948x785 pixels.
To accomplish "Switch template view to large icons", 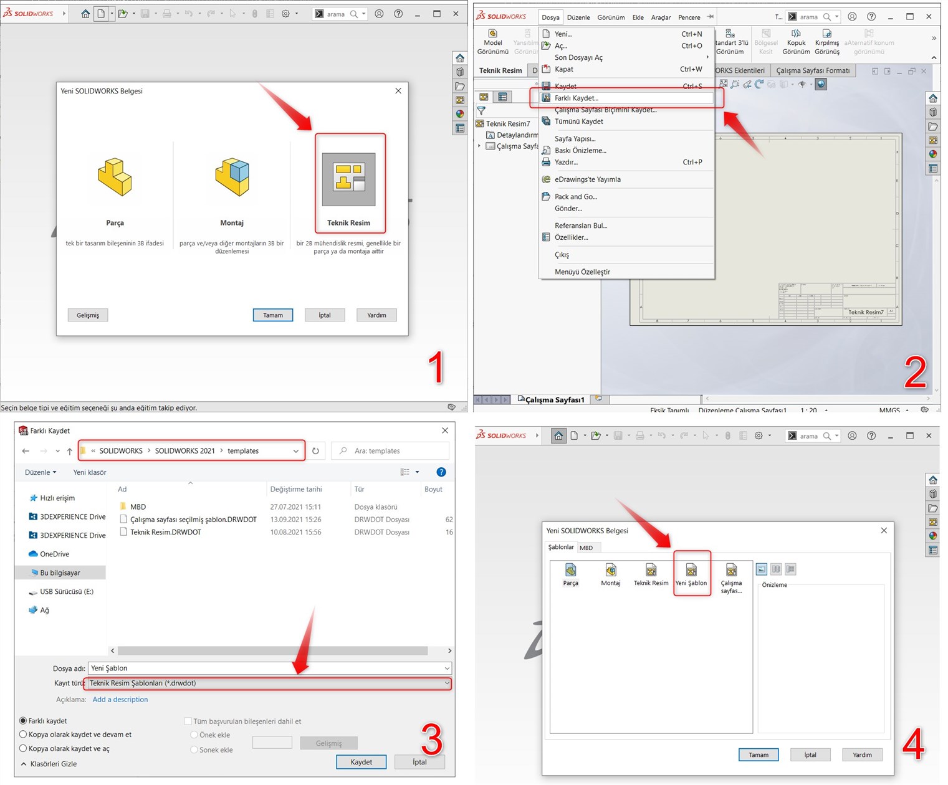I will click(x=762, y=569).
